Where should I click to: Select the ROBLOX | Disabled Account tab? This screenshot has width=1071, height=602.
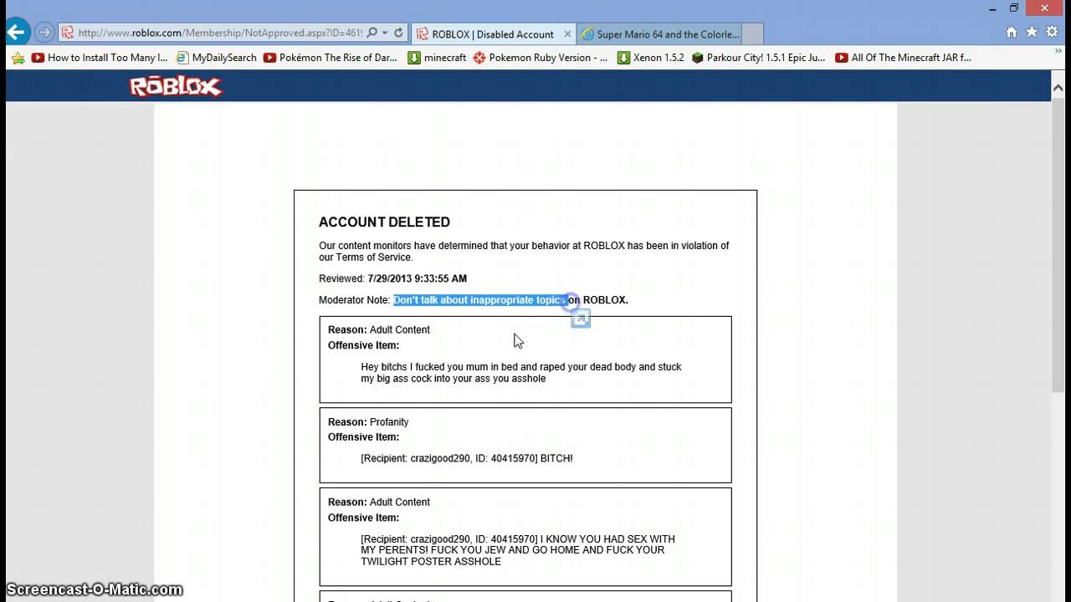(492, 34)
